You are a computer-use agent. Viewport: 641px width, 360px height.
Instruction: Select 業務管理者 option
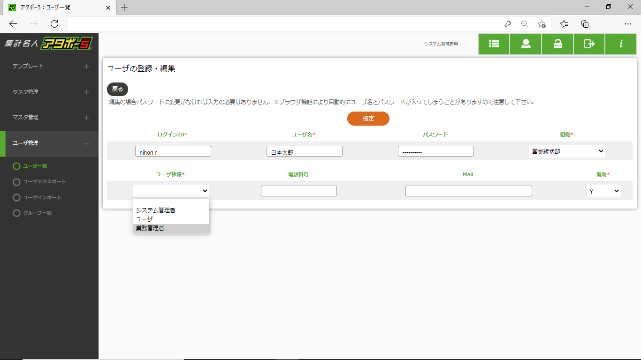point(171,228)
